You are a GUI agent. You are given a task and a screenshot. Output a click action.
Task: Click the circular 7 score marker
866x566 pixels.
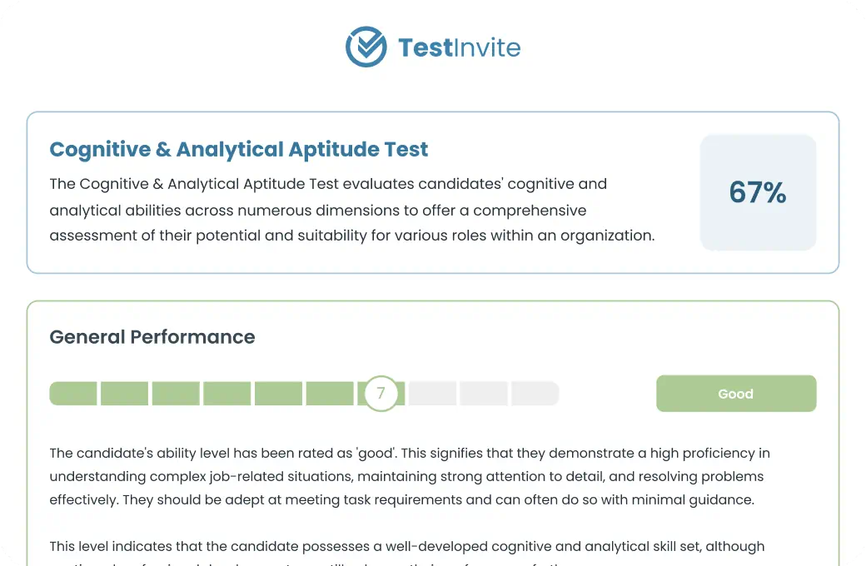click(x=381, y=393)
